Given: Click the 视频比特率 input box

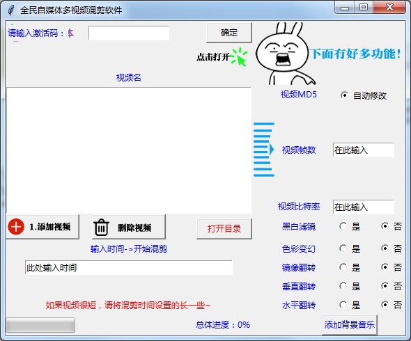Looking at the screenshot, I should 364,207.
